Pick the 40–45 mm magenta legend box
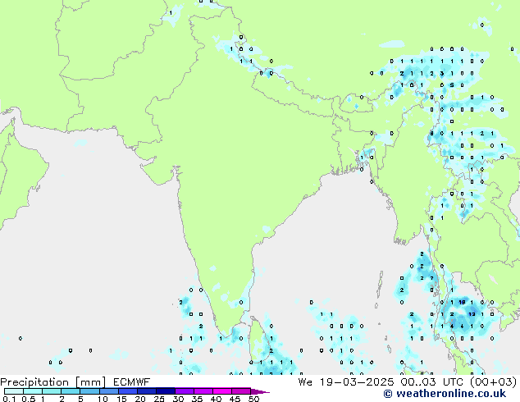The width and height of the screenshot is (520, 402). pos(222,391)
